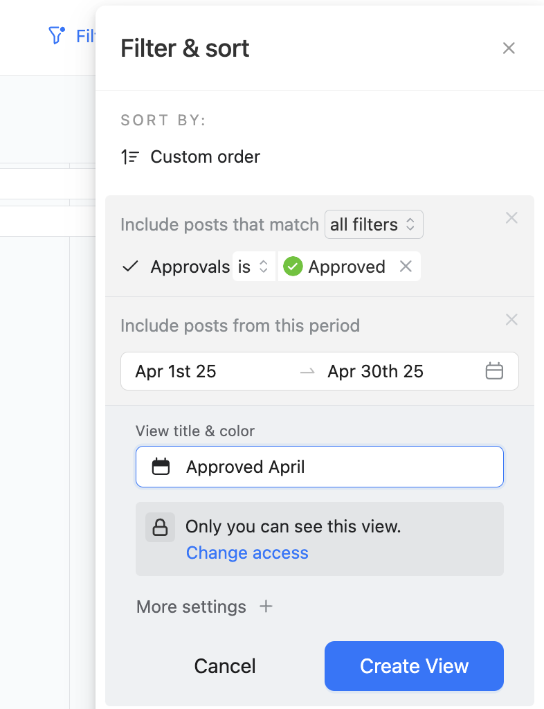This screenshot has width=544, height=709.
Task: Close the Filter & sort panel
Action: click(x=509, y=48)
